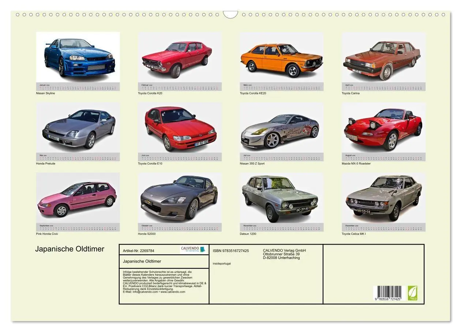This screenshot has height=332, width=461.
Task: Click the Januar calendar strip under Skyline
Action: [78, 87]
